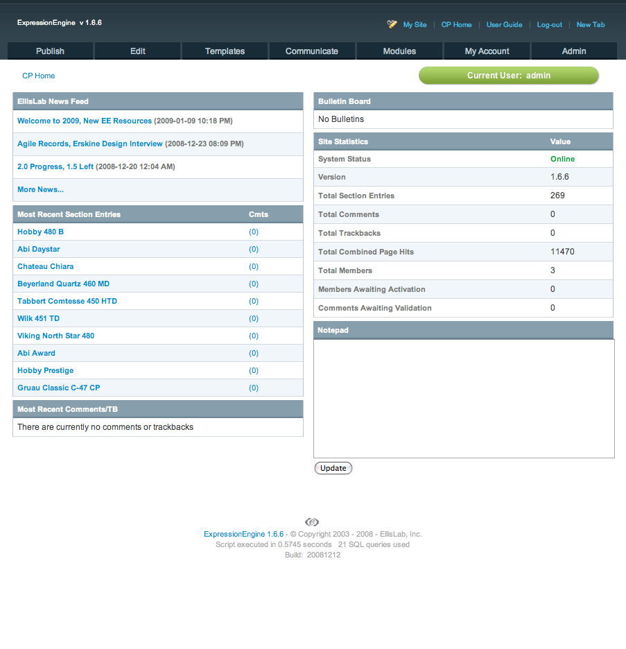Open the Welcome to 2009, New EE Resources news
Screen dimensions: 626x649
click(85, 121)
